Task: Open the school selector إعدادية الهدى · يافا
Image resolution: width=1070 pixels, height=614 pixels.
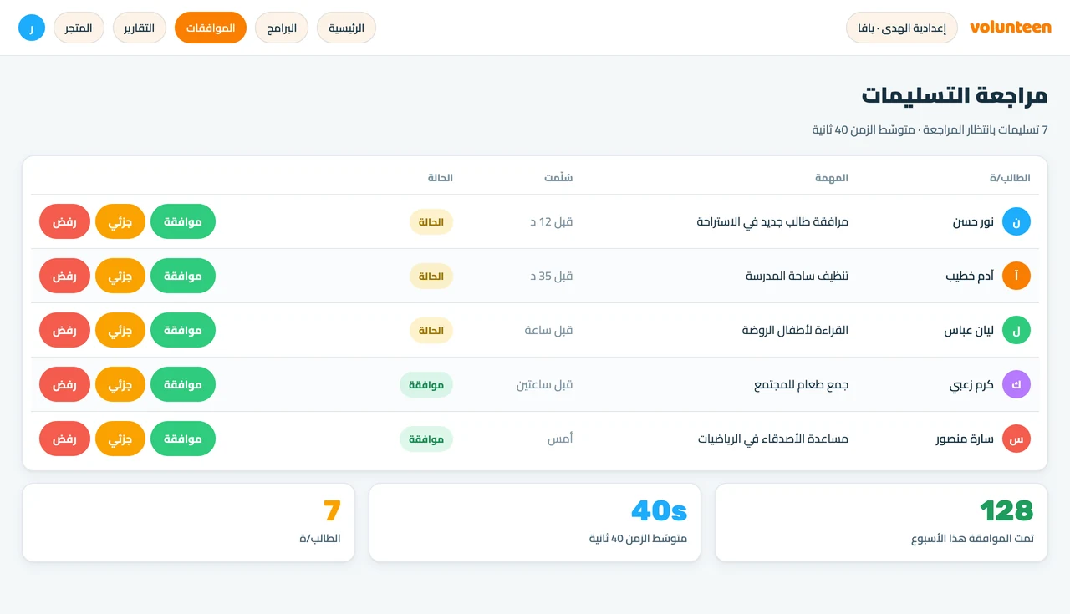Action: pyautogui.click(x=902, y=28)
